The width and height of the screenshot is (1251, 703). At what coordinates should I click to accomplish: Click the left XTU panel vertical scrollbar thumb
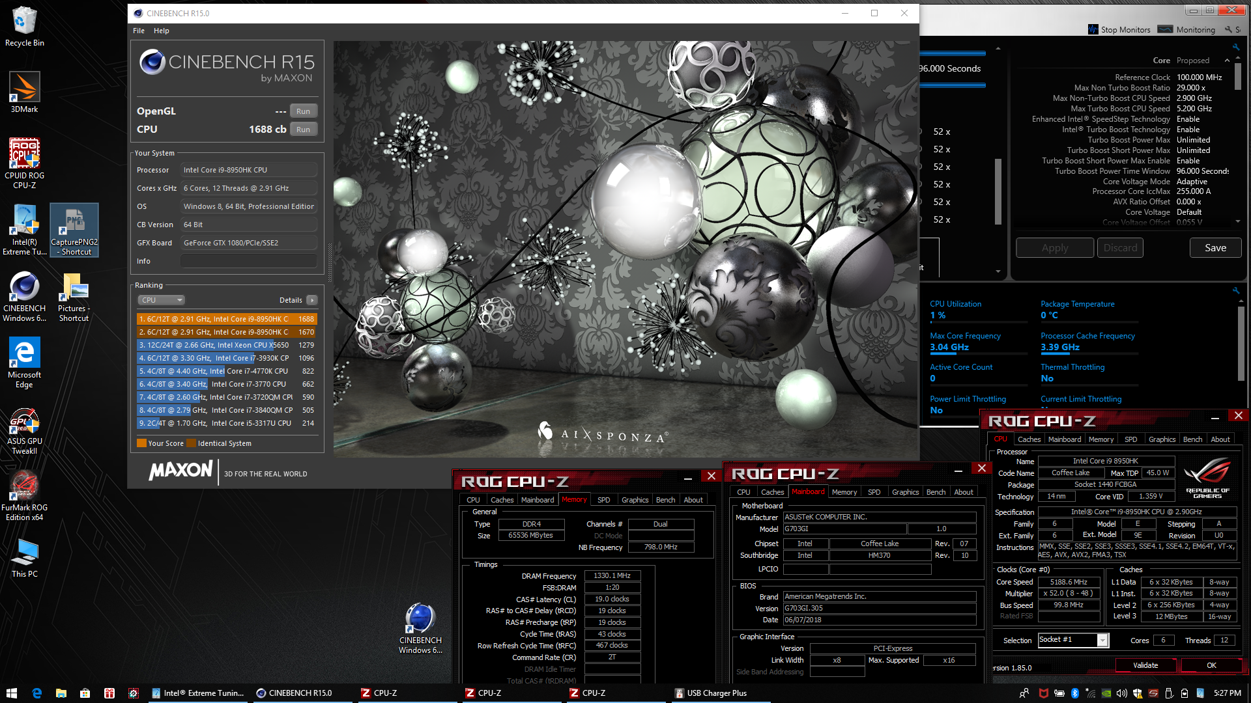[x=998, y=191]
